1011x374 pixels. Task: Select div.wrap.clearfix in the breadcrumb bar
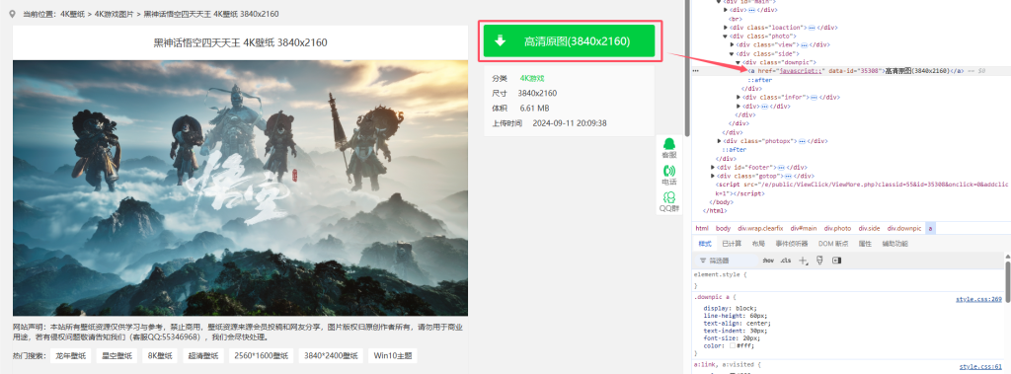click(760, 228)
